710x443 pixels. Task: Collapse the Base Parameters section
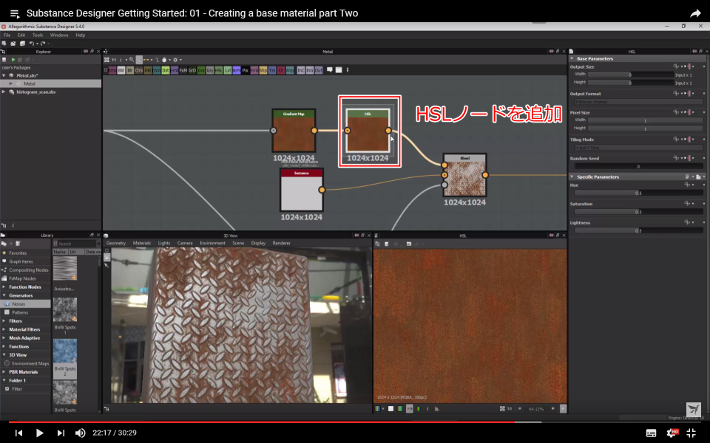[x=572, y=58]
